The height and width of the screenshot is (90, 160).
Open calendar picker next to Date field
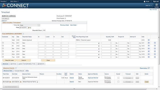(29, 28)
